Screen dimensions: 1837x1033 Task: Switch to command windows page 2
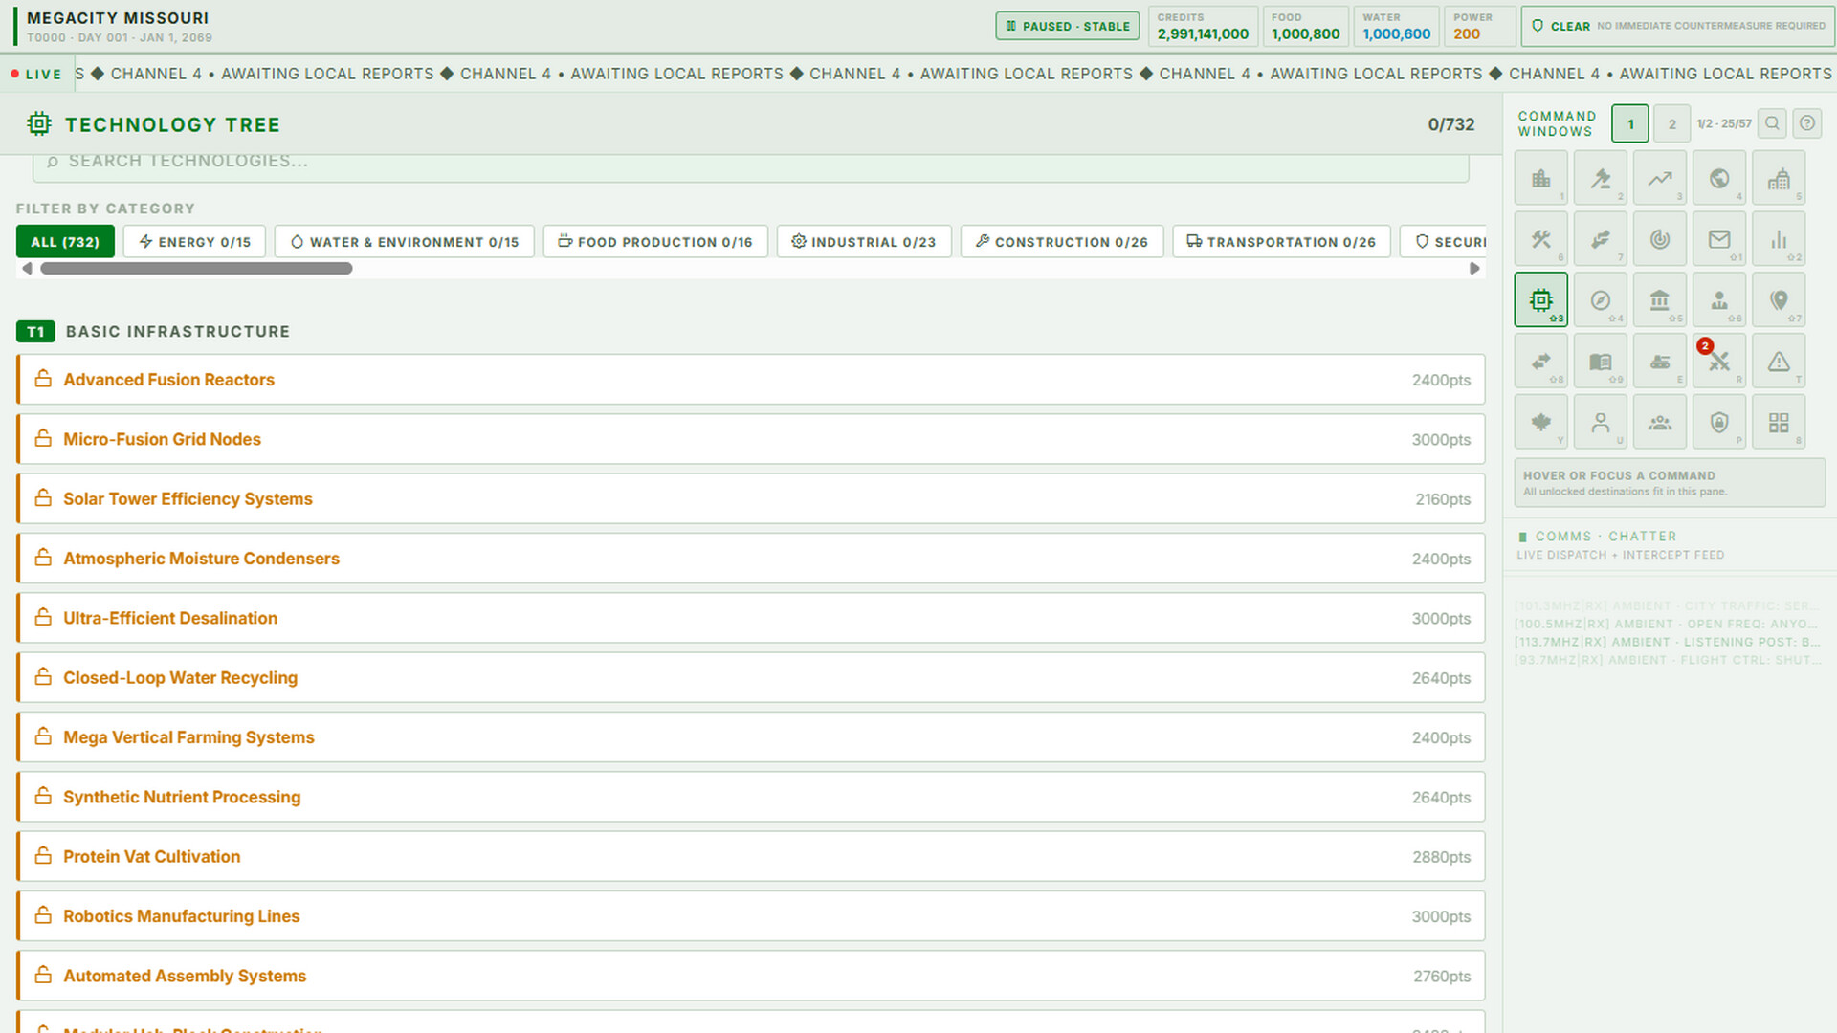1671,124
